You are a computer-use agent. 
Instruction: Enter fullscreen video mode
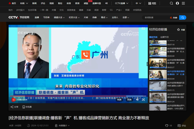[x=143, y=100]
